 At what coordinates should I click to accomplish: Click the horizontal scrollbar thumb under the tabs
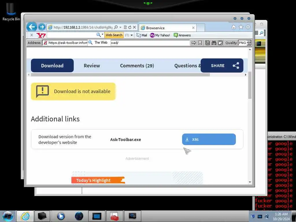coord(120,75)
